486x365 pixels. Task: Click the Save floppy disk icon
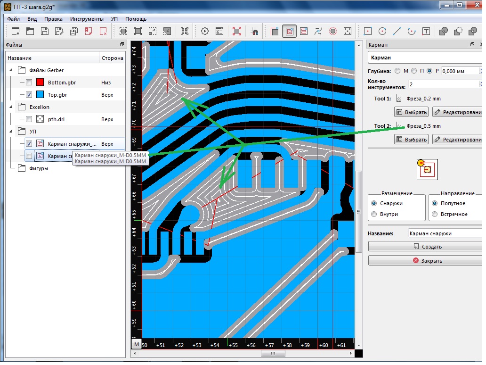[45, 31]
